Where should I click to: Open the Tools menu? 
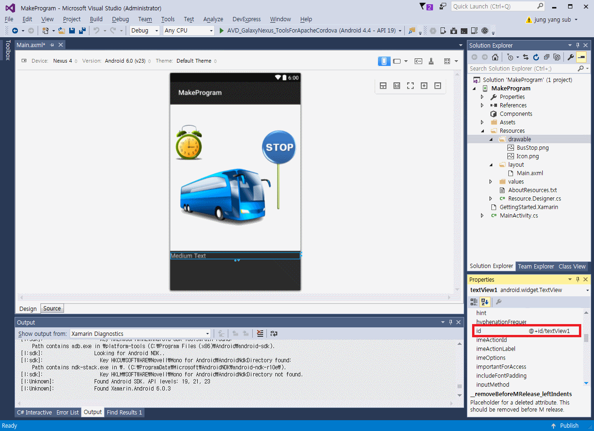(168, 19)
